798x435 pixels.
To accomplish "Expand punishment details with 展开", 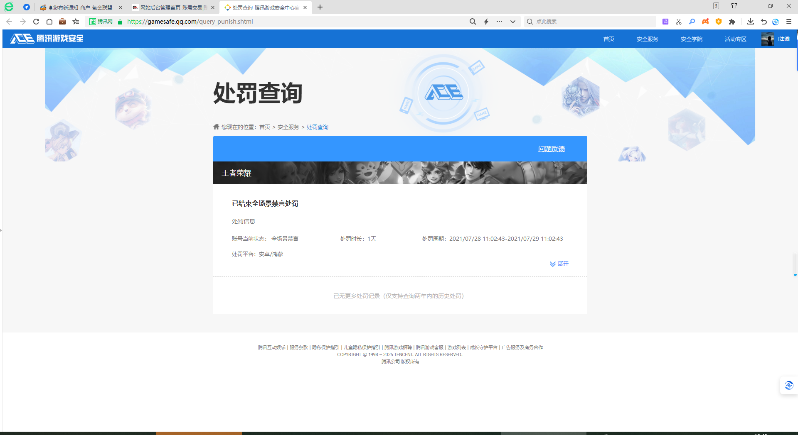I will (559, 264).
